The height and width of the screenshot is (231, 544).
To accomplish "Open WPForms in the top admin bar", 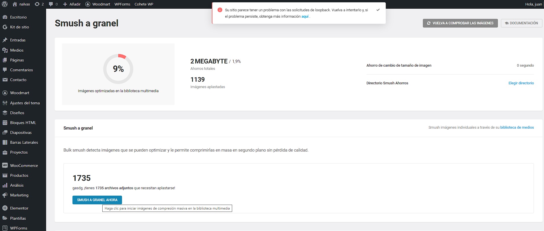I will [x=122, y=4].
